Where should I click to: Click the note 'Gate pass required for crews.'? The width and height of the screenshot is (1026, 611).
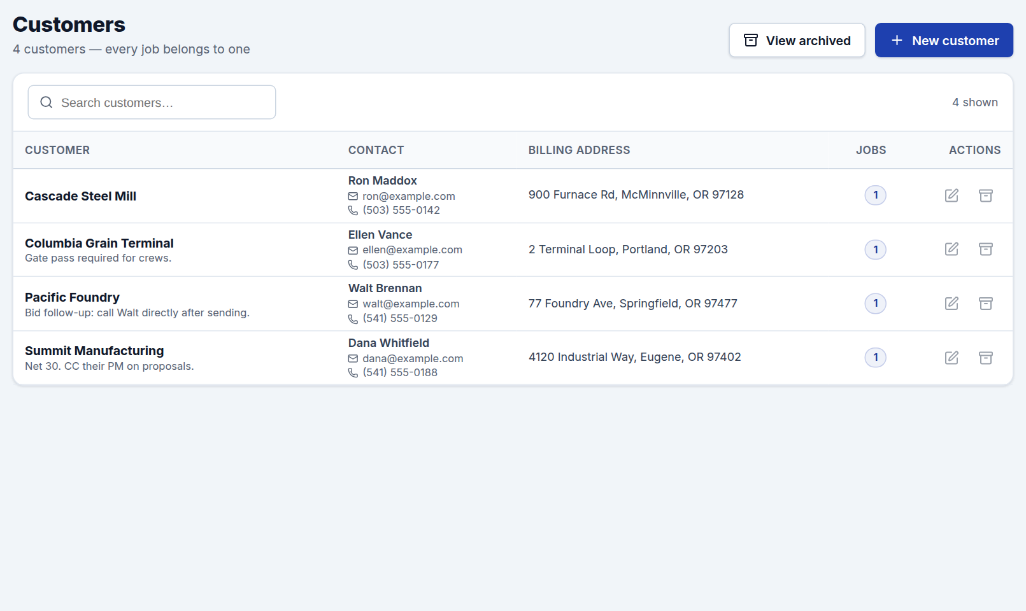(98, 258)
